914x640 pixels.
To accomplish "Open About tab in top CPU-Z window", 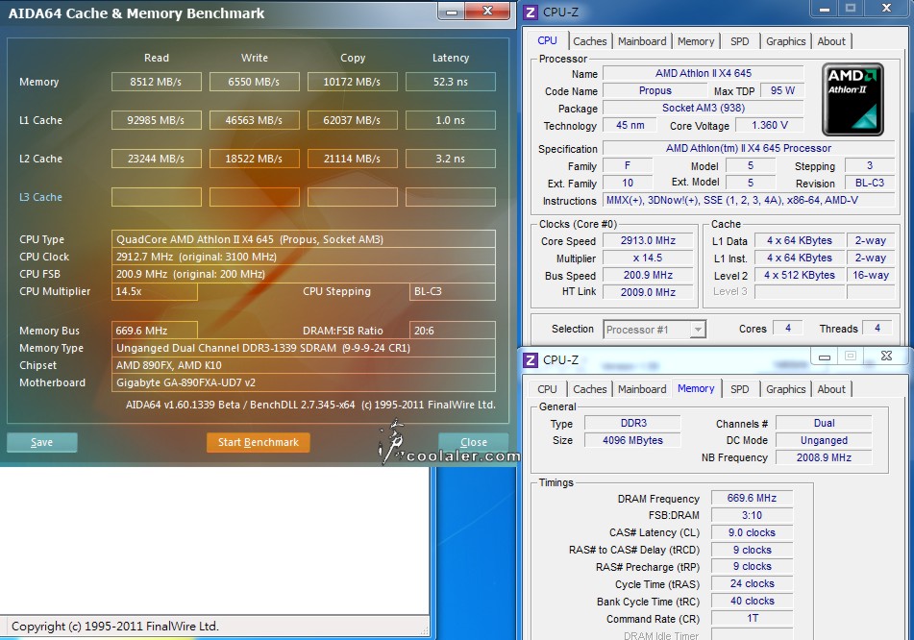I will coord(831,41).
